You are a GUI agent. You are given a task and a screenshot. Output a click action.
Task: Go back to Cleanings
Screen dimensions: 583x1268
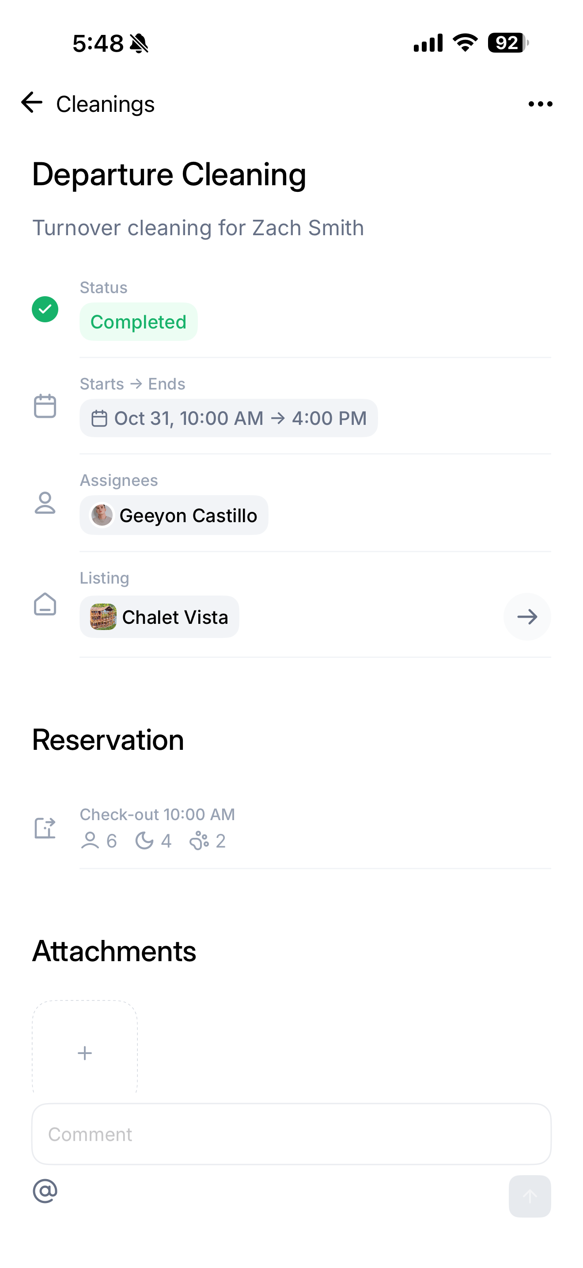(x=105, y=104)
